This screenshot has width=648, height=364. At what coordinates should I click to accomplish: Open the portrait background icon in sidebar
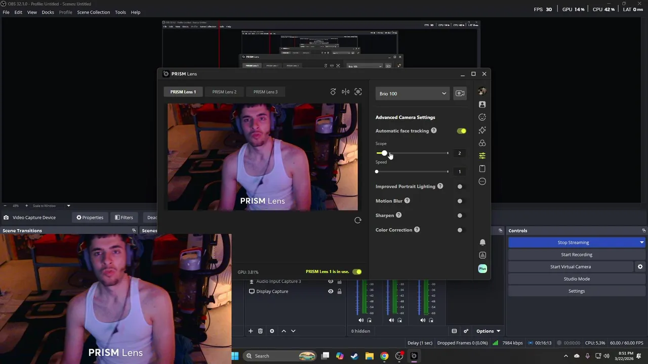tap(482, 104)
